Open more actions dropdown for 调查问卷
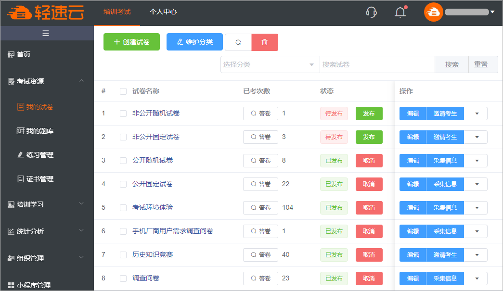The image size is (503, 291). coord(476,278)
